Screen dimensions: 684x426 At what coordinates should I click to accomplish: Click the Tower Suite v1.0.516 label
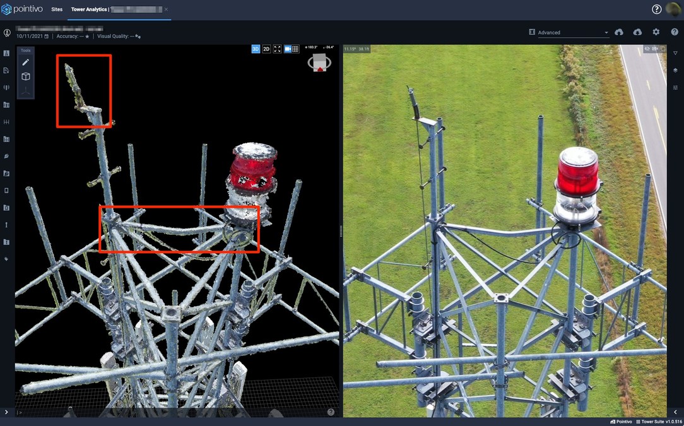(x=658, y=422)
